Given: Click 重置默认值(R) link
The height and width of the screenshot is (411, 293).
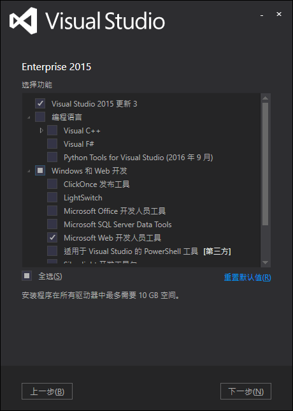Looking at the screenshot, I should click(x=248, y=278).
